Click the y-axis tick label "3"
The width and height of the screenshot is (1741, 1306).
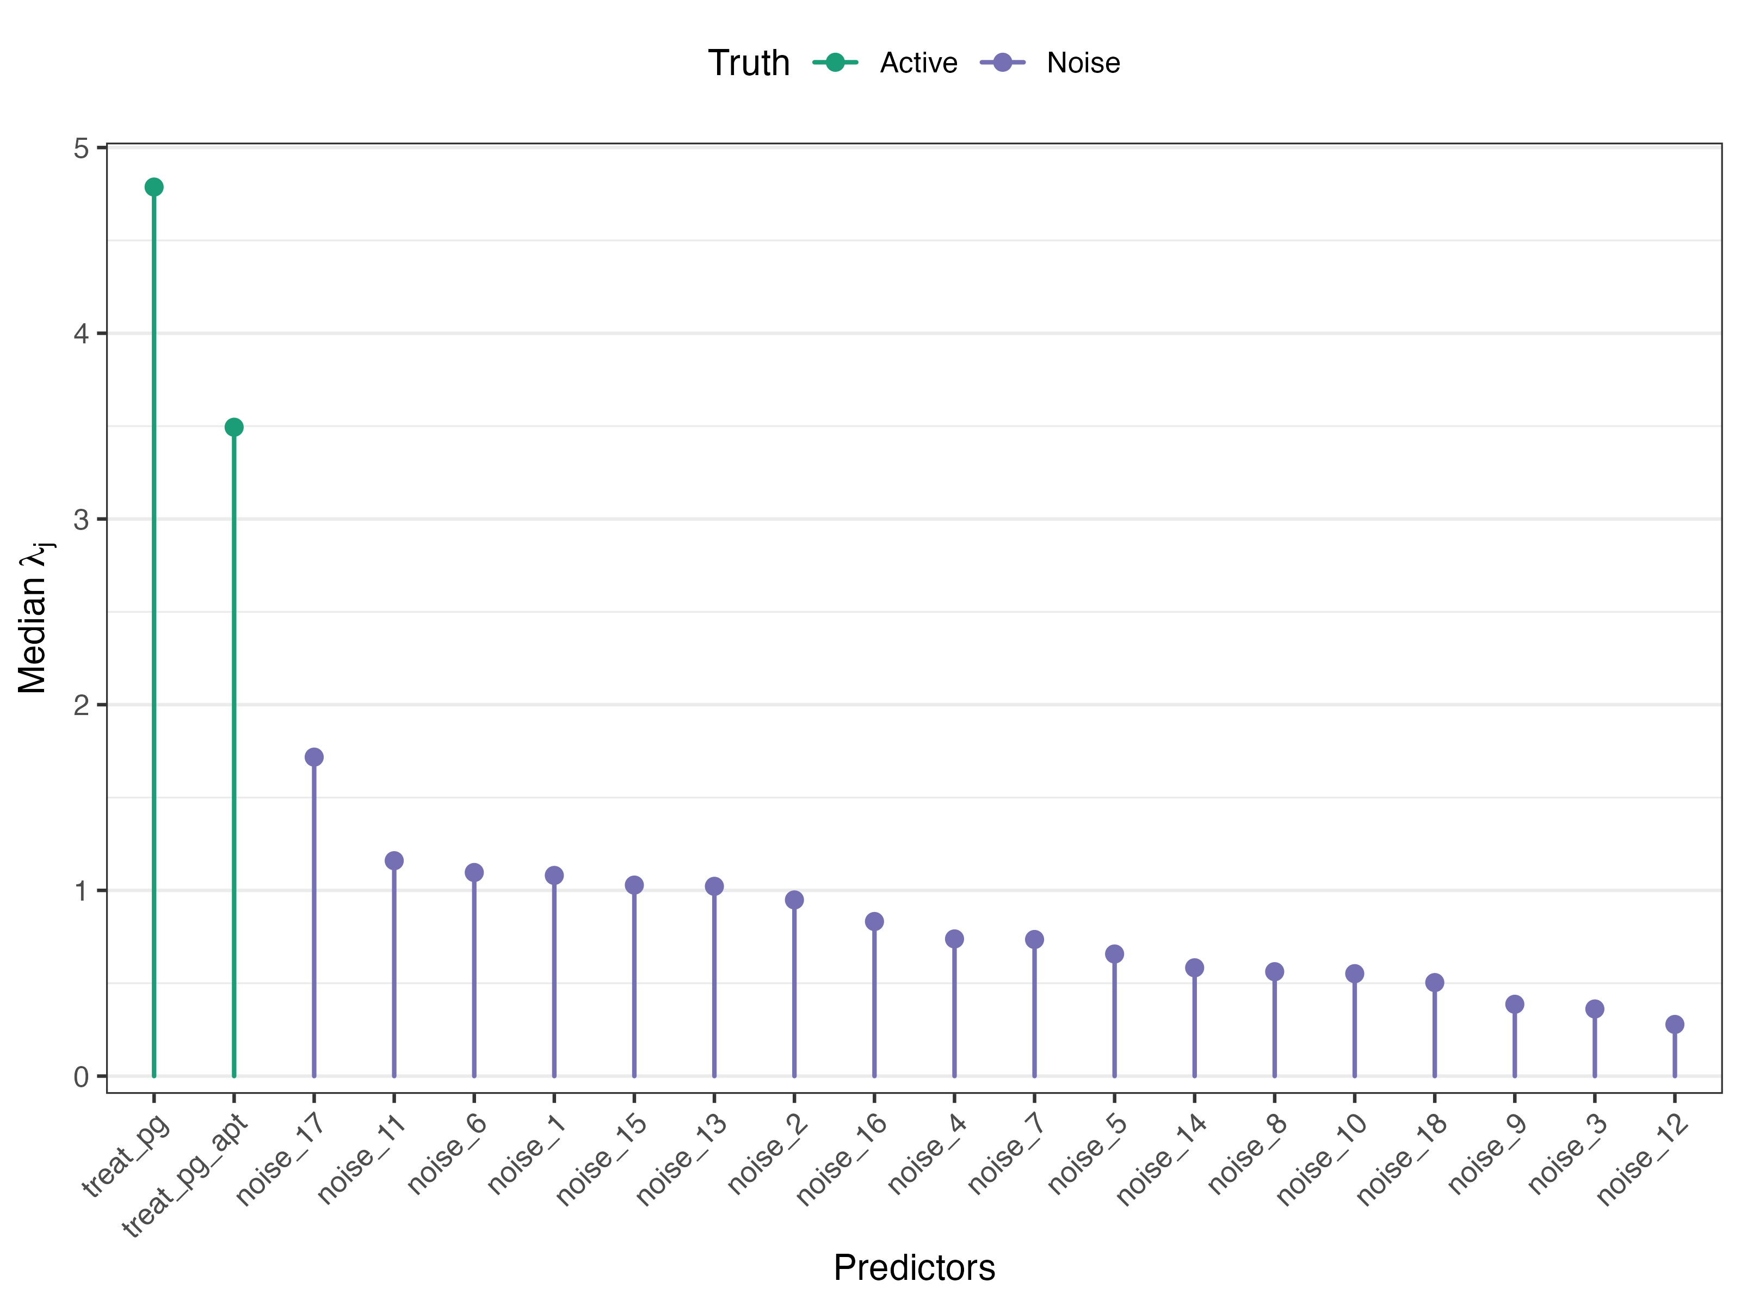81,520
